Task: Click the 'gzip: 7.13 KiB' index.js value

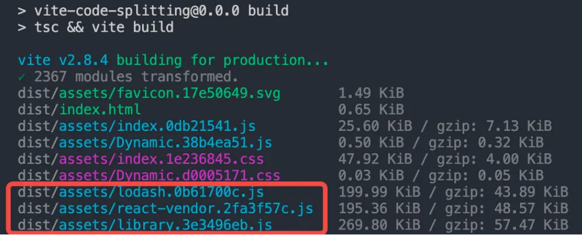Action: [x=494, y=126]
